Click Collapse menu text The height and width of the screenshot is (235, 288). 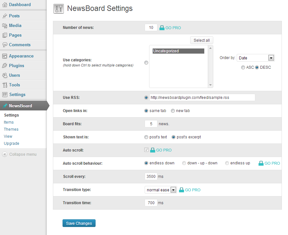pos(23,154)
